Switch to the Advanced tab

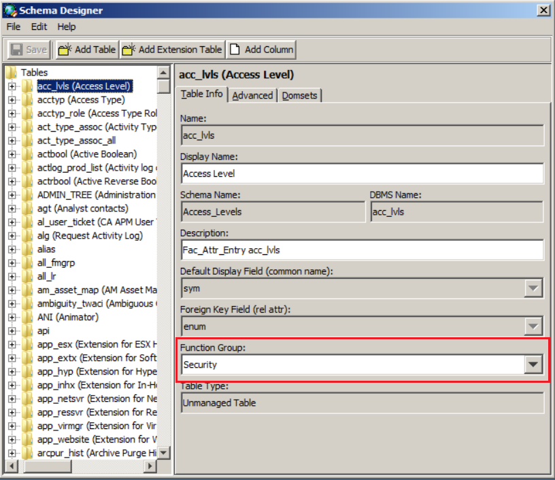pos(252,95)
